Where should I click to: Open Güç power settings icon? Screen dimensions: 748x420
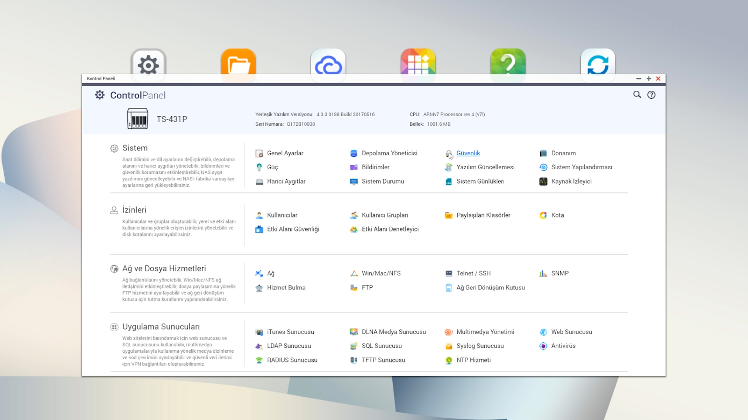point(259,167)
